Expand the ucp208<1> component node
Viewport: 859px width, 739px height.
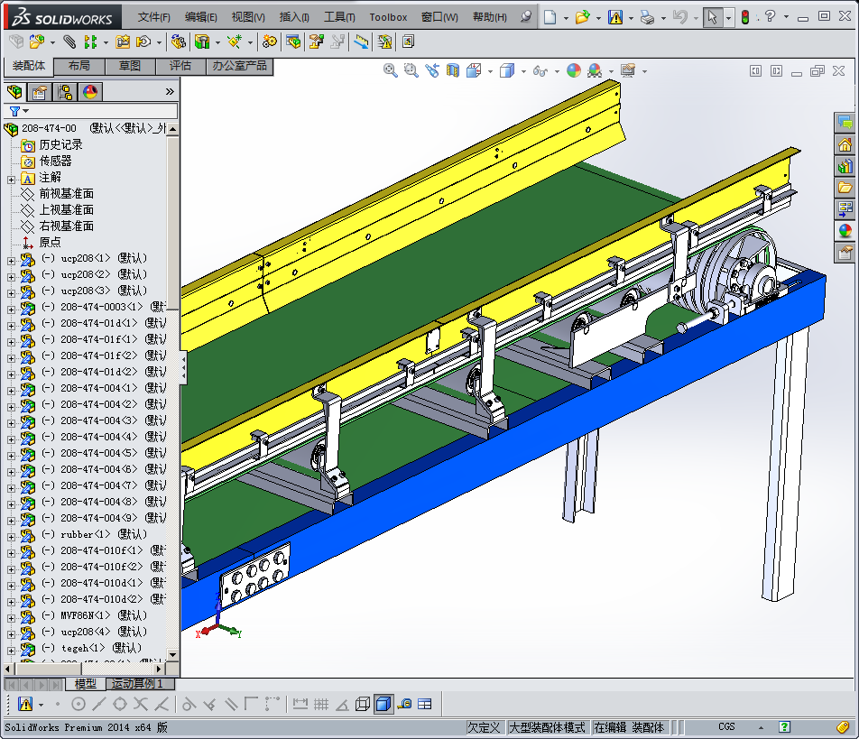tap(11, 259)
